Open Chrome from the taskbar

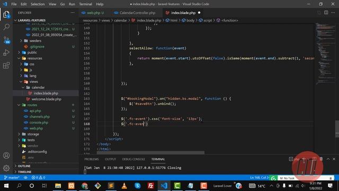click(85, 186)
